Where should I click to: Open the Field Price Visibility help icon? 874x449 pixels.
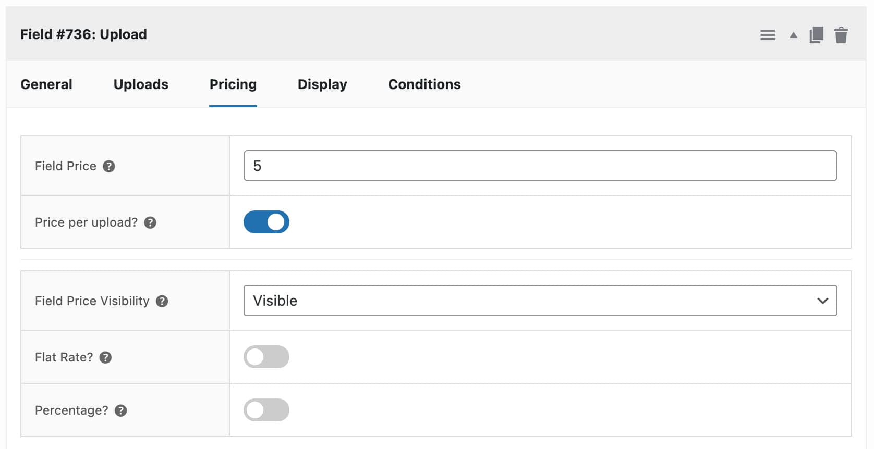pyautogui.click(x=161, y=301)
